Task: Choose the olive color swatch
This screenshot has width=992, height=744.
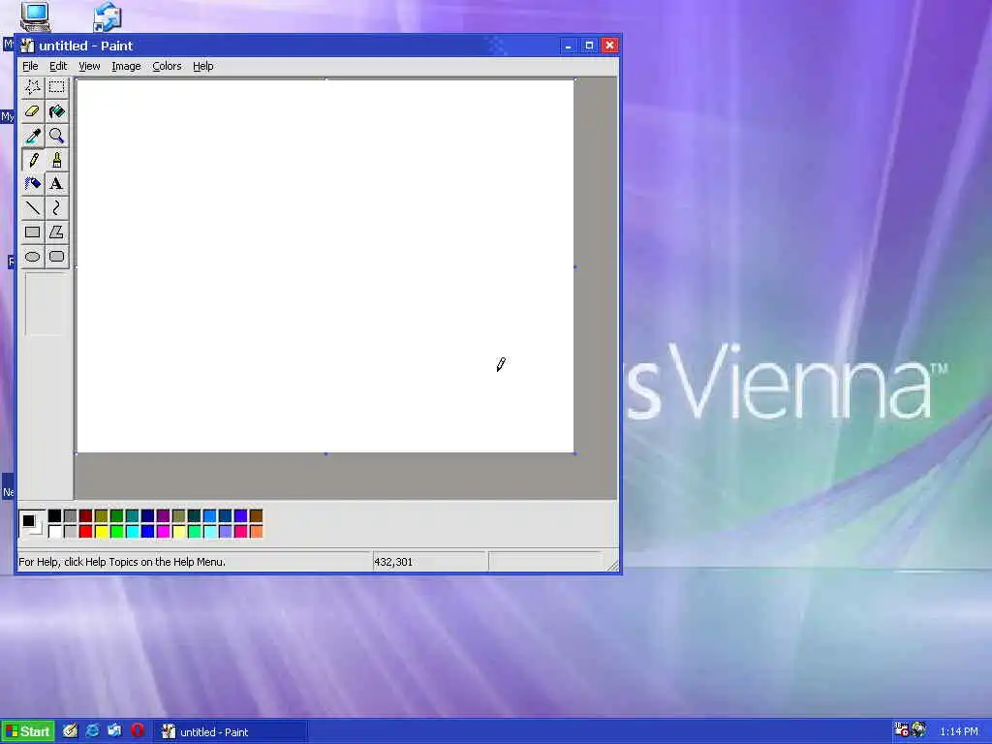Action: point(101,516)
